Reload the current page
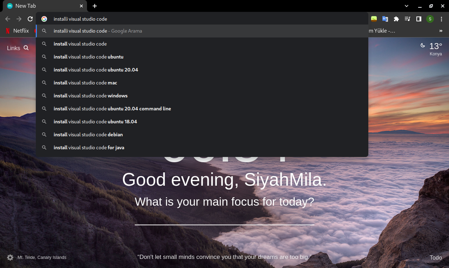The height and width of the screenshot is (268, 449). click(30, 19)
